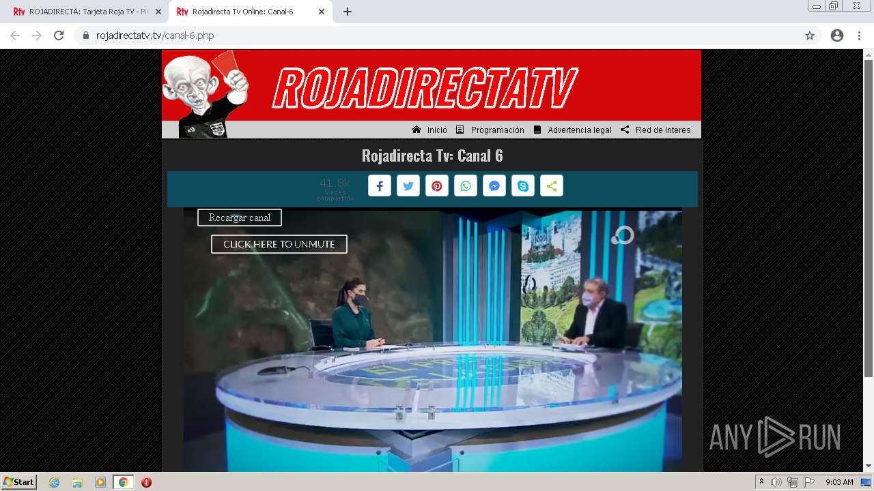Open the ShareThis more-options button
The height and width of the screenshot is (491, 874).
pyautogui.click(x=552, y=186)
